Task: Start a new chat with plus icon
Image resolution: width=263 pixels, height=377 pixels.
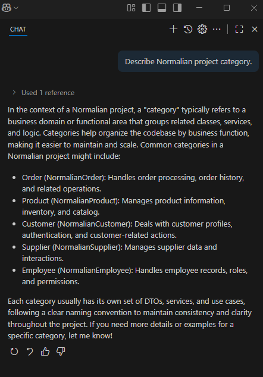Action: click(173, 29)
